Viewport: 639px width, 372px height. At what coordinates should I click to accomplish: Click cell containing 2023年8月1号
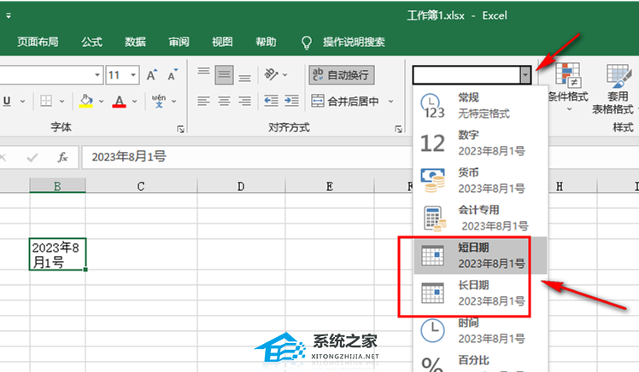[57, 254]
